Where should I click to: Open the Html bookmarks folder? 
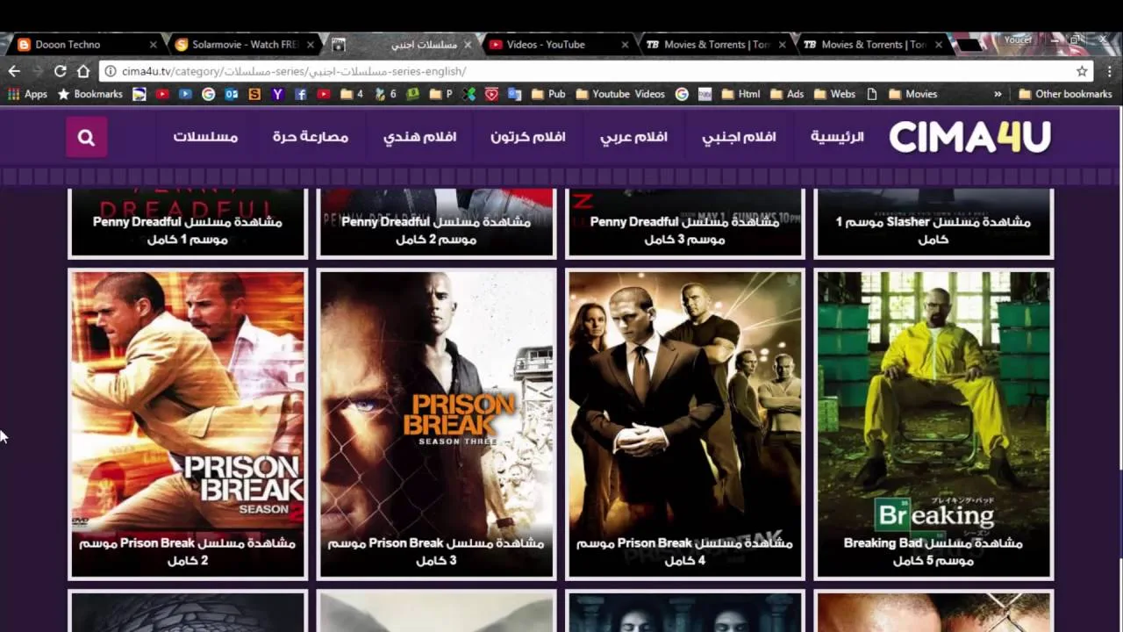click(740, 94)
